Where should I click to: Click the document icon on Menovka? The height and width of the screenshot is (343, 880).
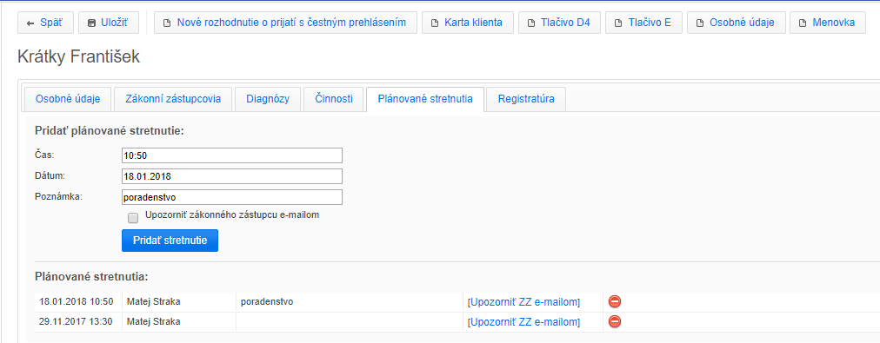point(802,23)
